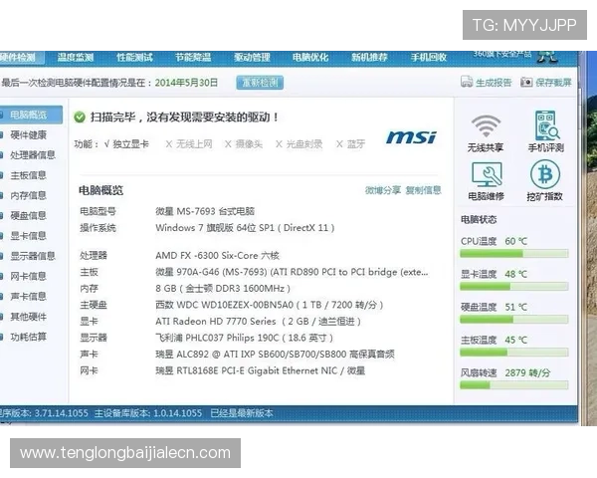Click the text 微星 MS-7693 台式电脑
Viewport: 597px width, 478px height.
205,211
